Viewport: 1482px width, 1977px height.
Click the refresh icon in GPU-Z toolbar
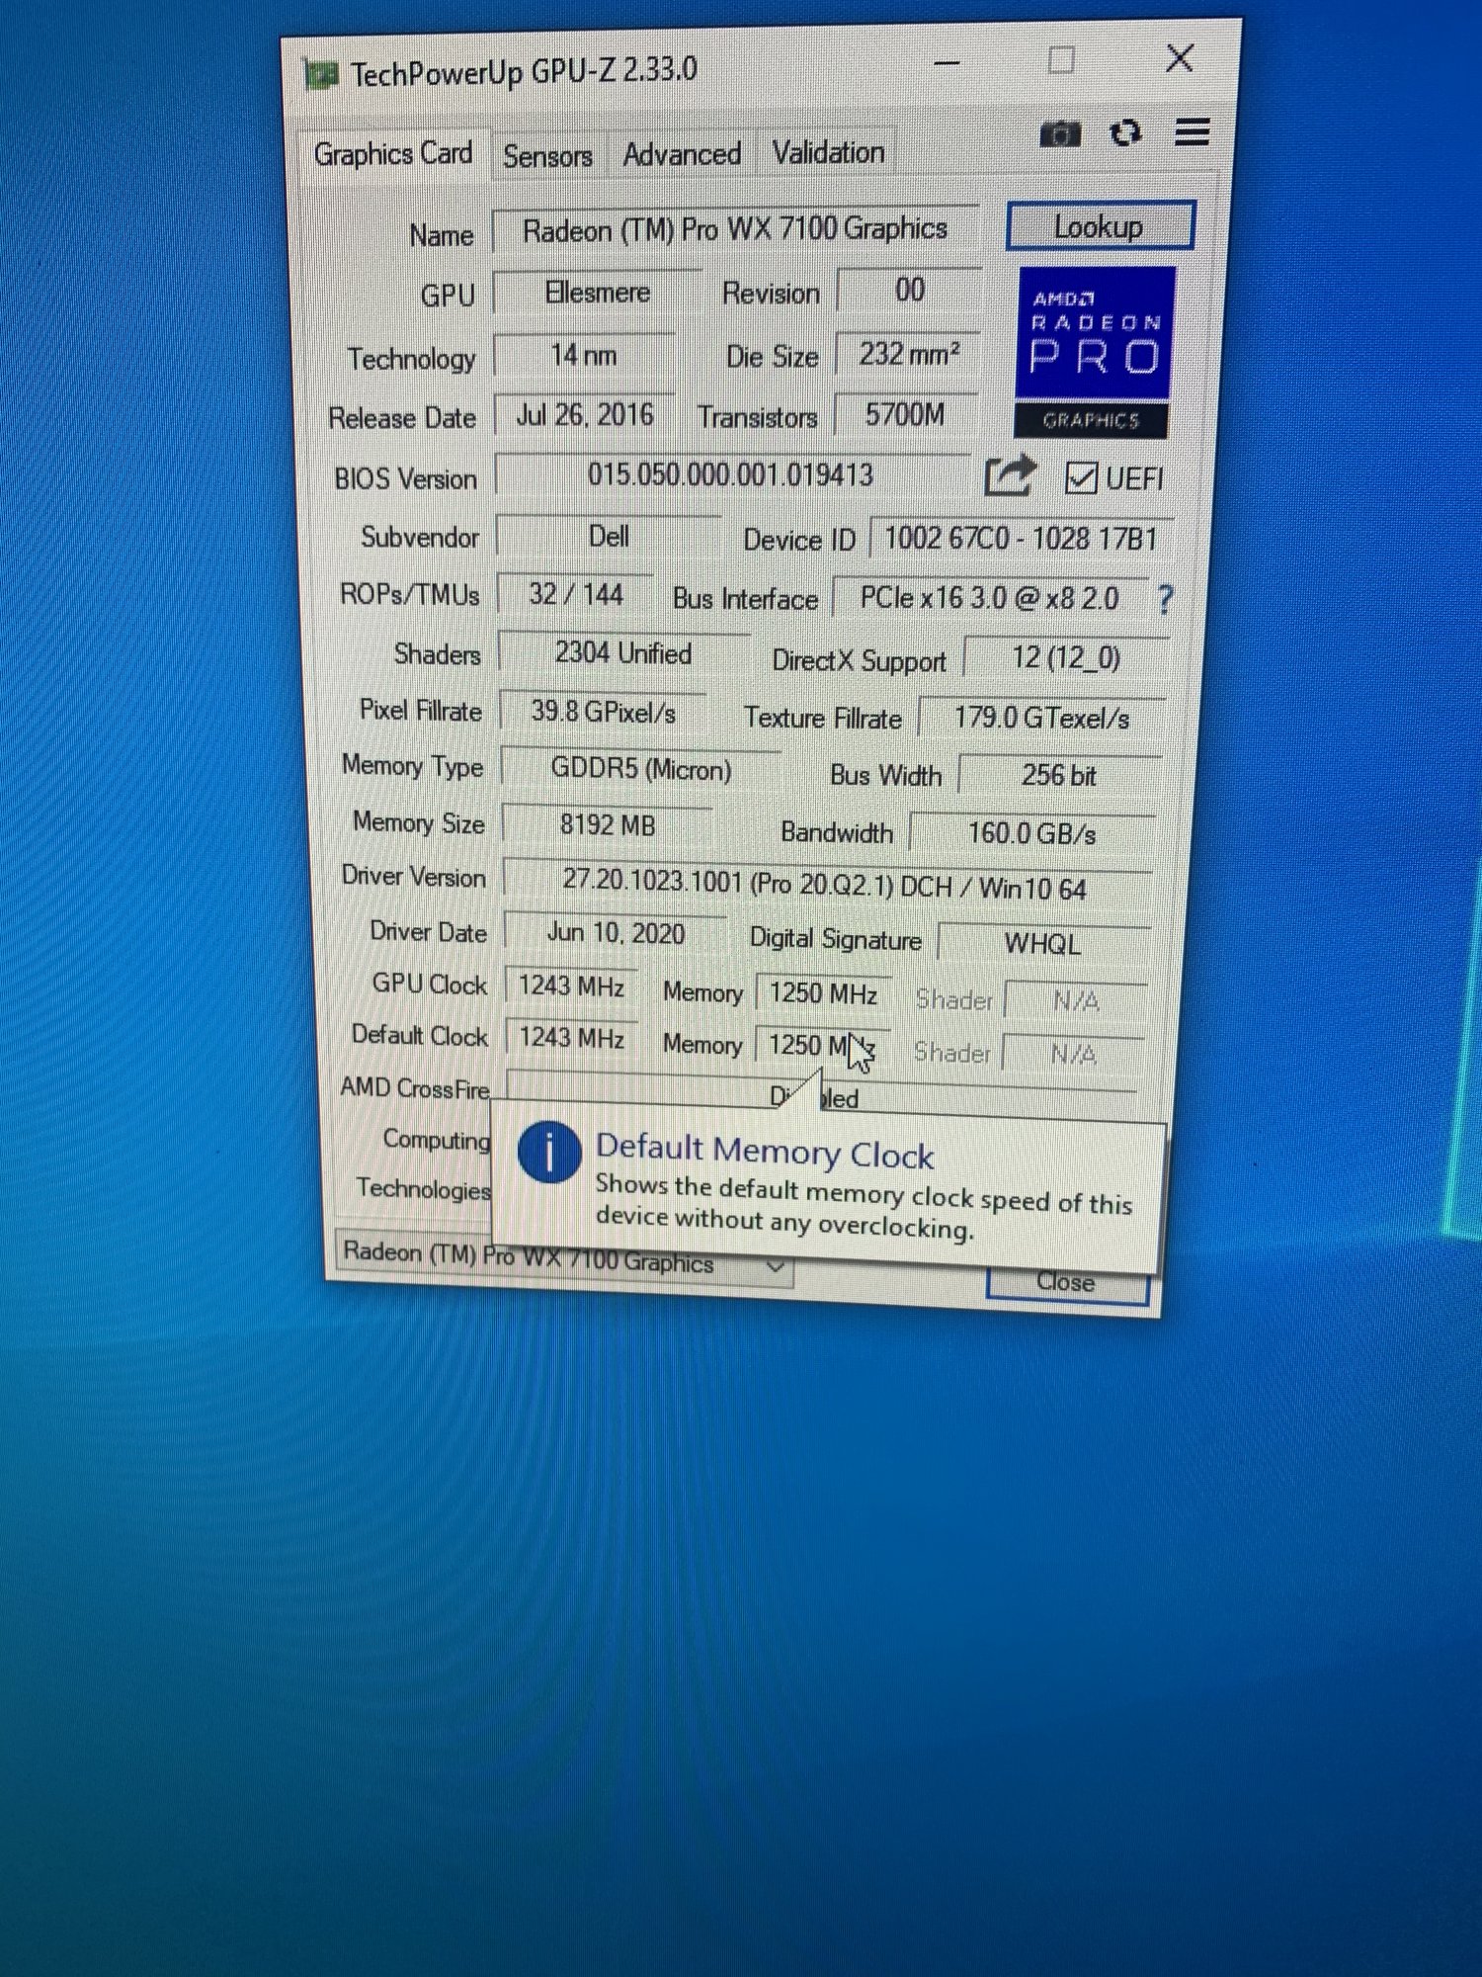[1125, 132]
